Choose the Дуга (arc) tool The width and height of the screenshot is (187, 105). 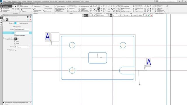point(34,9)
